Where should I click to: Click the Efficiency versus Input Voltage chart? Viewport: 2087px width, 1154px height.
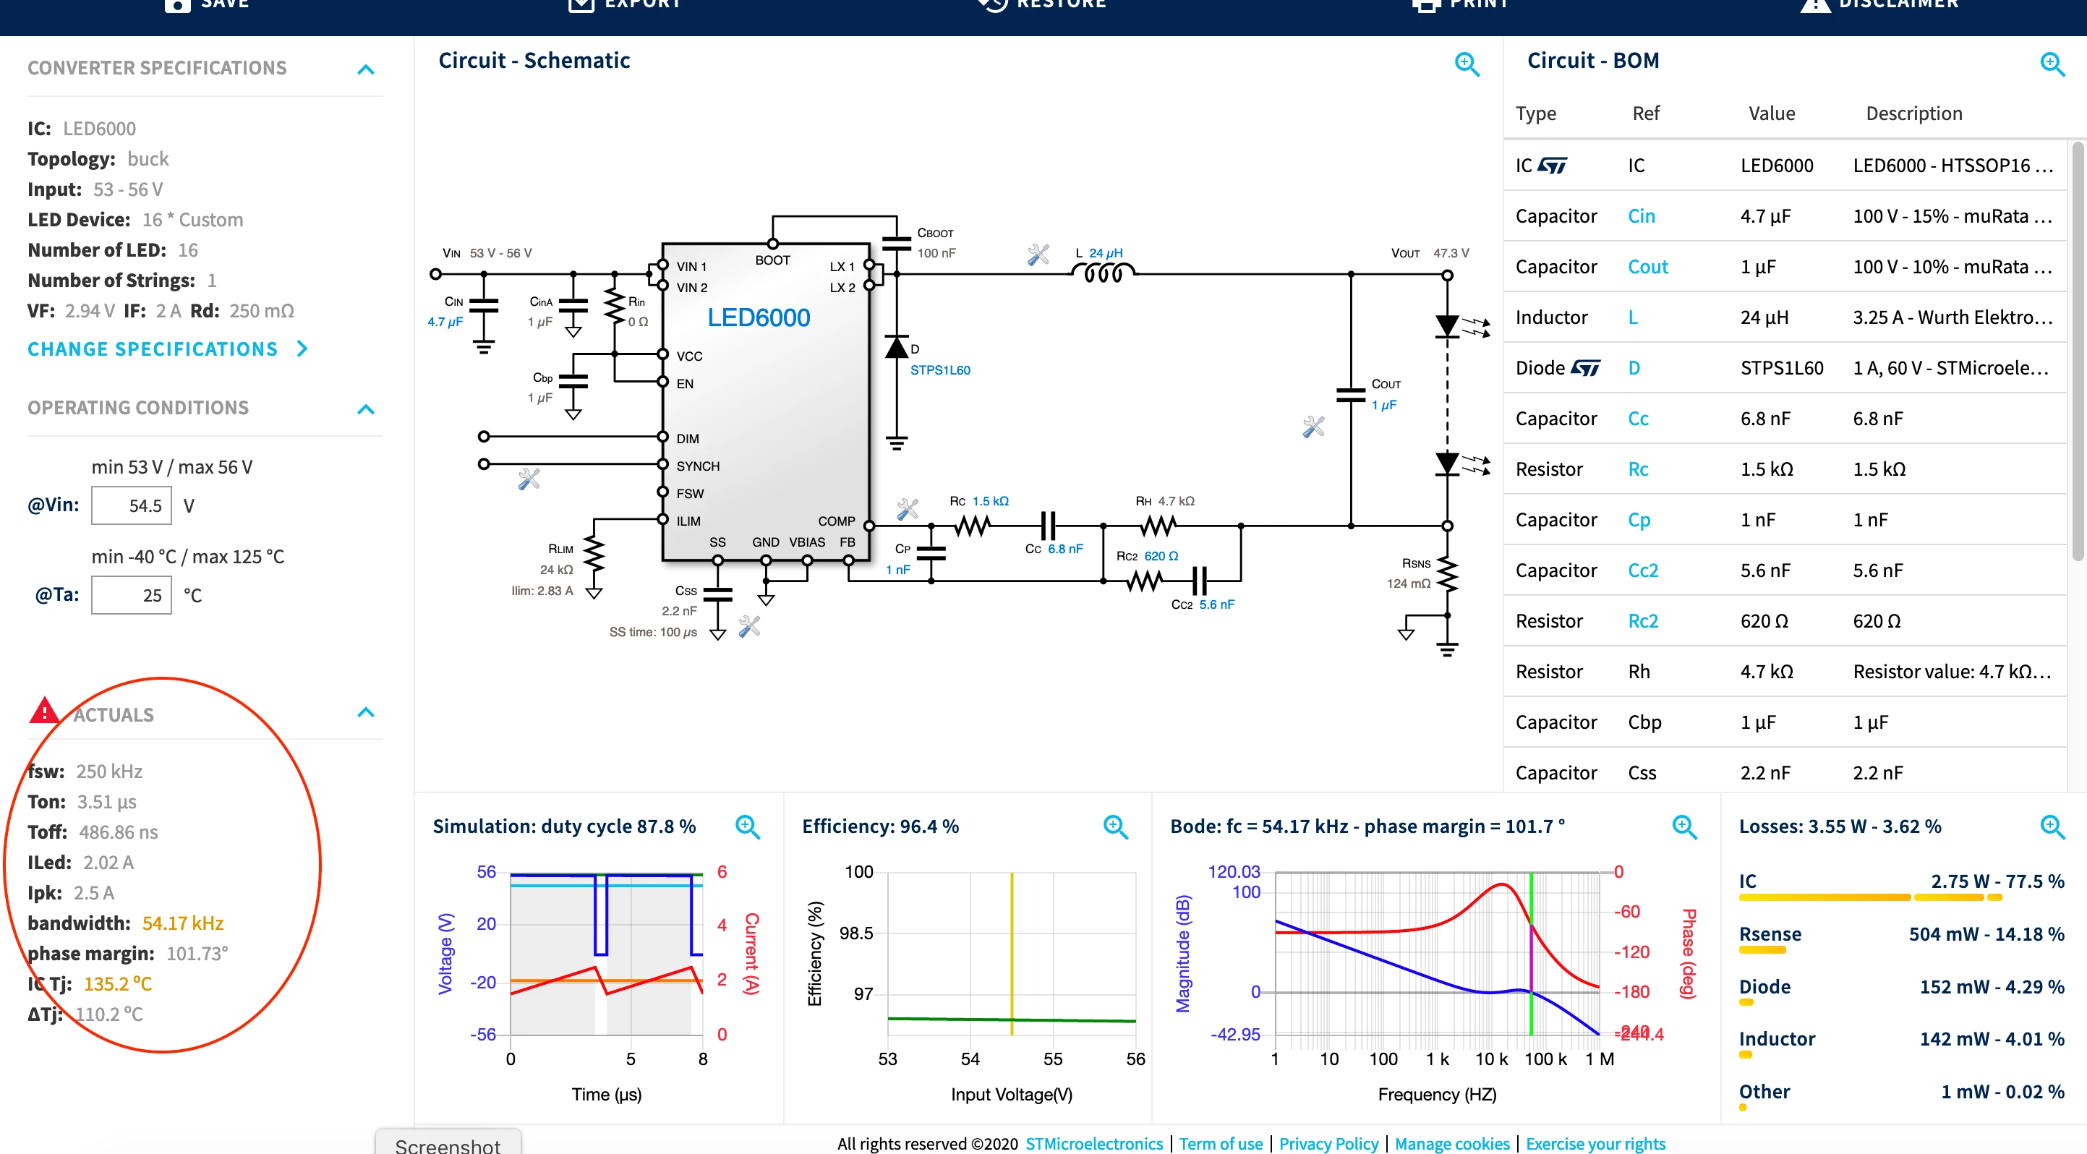[1011, 954]
